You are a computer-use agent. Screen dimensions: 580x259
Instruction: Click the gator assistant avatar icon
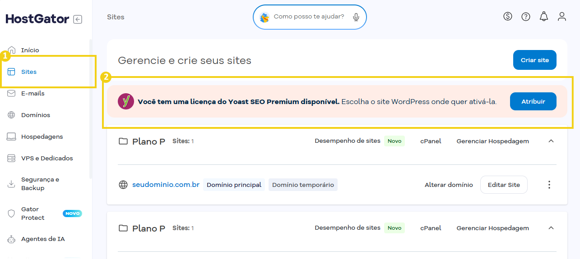click(264, 17)
